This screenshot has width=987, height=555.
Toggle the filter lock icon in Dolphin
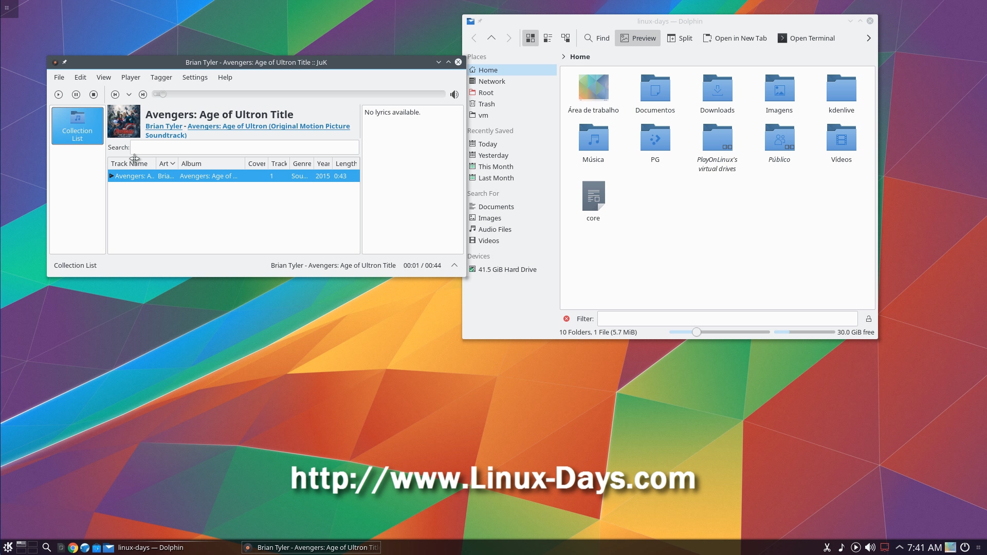coord(869,319)
